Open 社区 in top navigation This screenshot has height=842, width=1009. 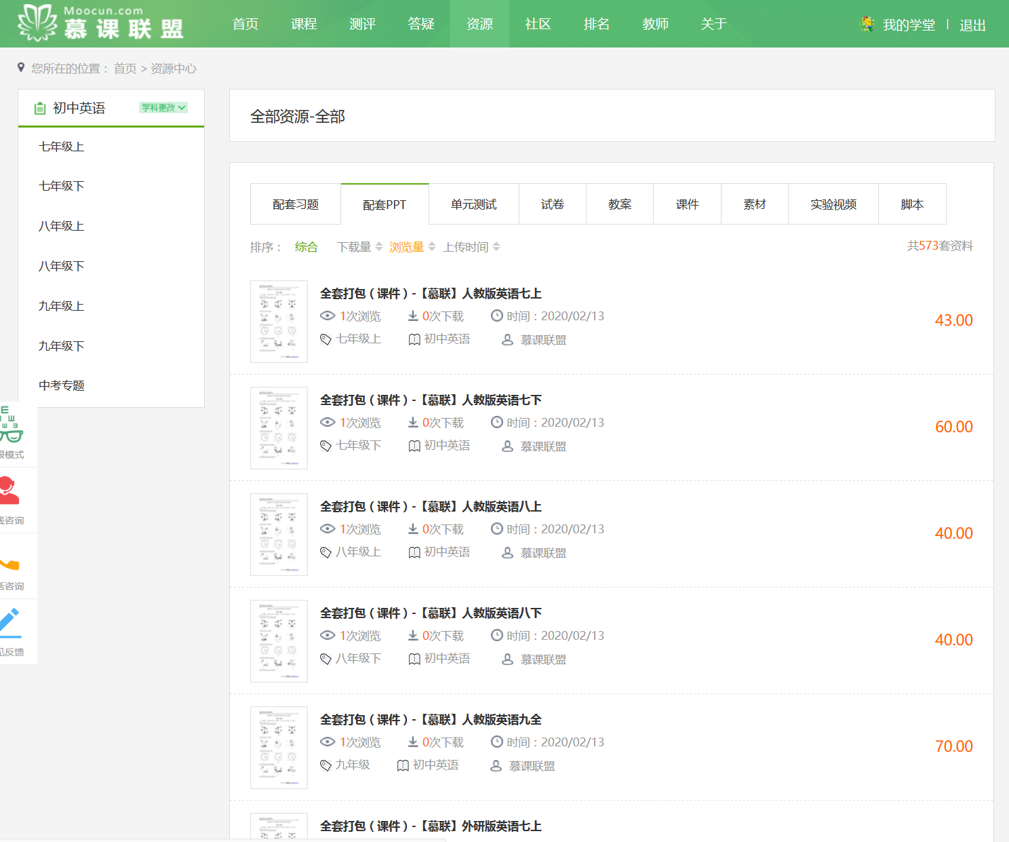[x=538, y=24]
